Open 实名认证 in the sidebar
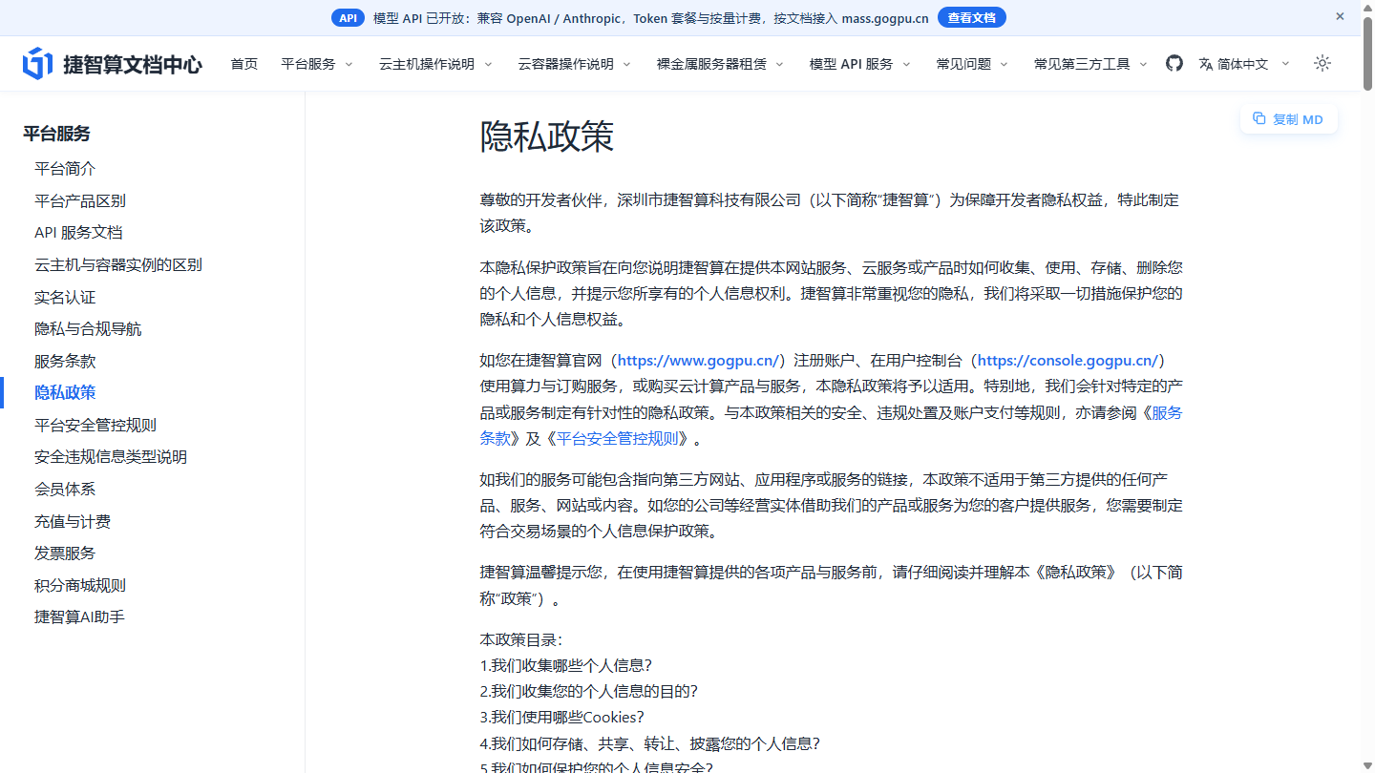Image resolution: width=1375 pixels, height=773 pixels. pyautogui.click(x=65, y=297)
